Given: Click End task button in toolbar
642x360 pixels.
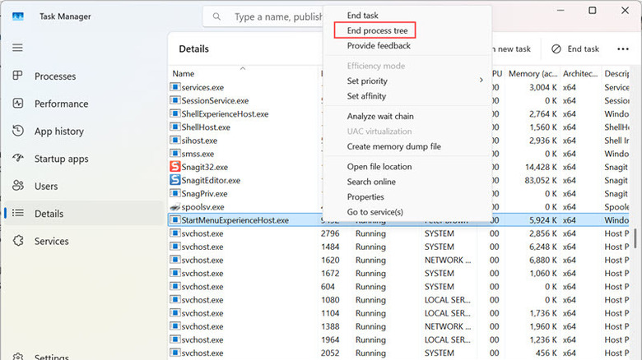Looking at the screenshot, I should pos(575,49).
